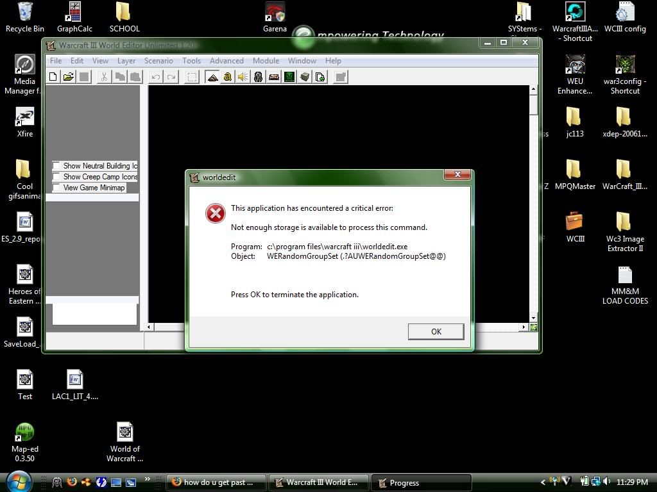
Task: Click the Garena desktop shortcut
Action: (x=275, y=17)
